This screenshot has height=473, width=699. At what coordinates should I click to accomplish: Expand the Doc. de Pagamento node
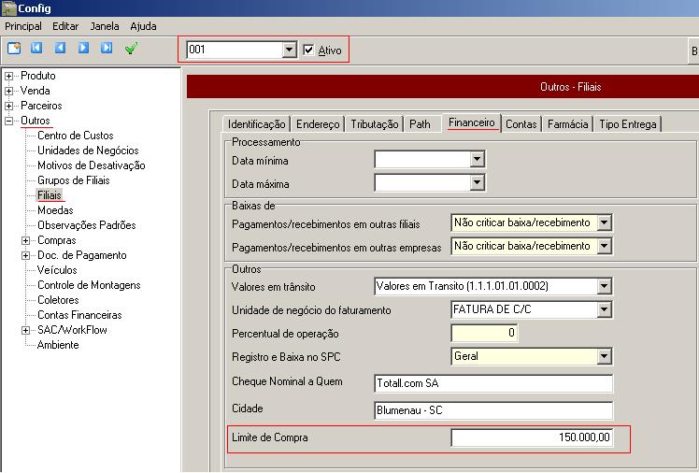point(26,255)
